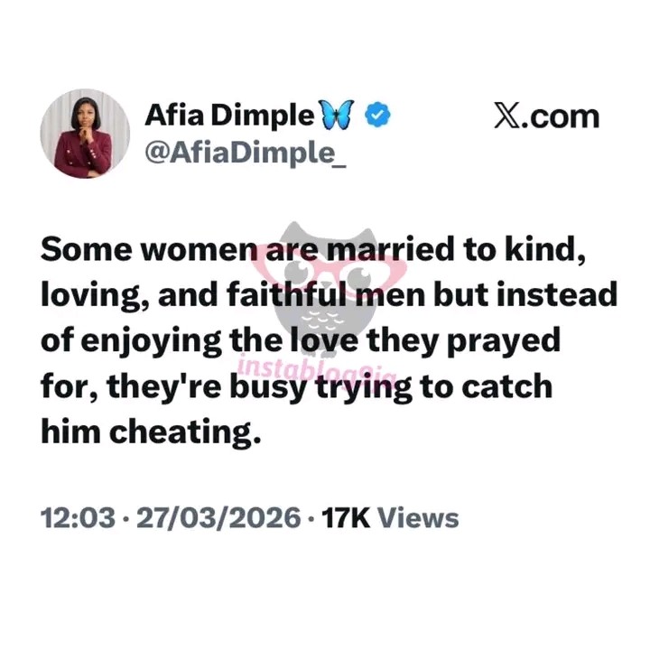Open the @AfiaDimple_ handle link

pyautogui.click(x=246, y=153)
